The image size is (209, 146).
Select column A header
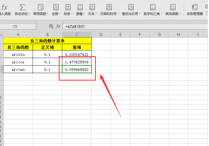(x=18, y=35)
